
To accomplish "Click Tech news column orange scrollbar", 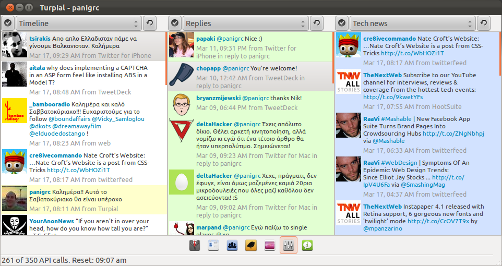I will point(500,53).
